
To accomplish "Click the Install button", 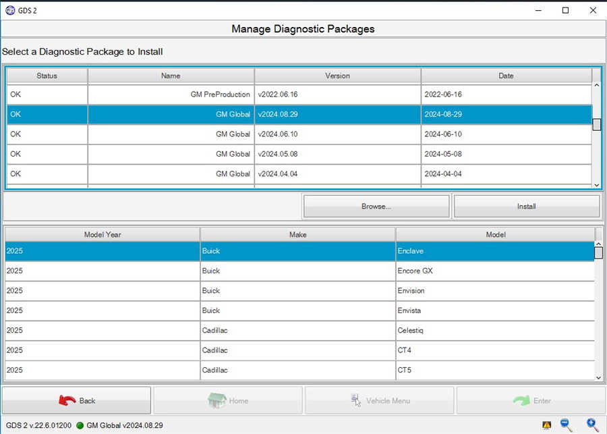I will [526, 206].
